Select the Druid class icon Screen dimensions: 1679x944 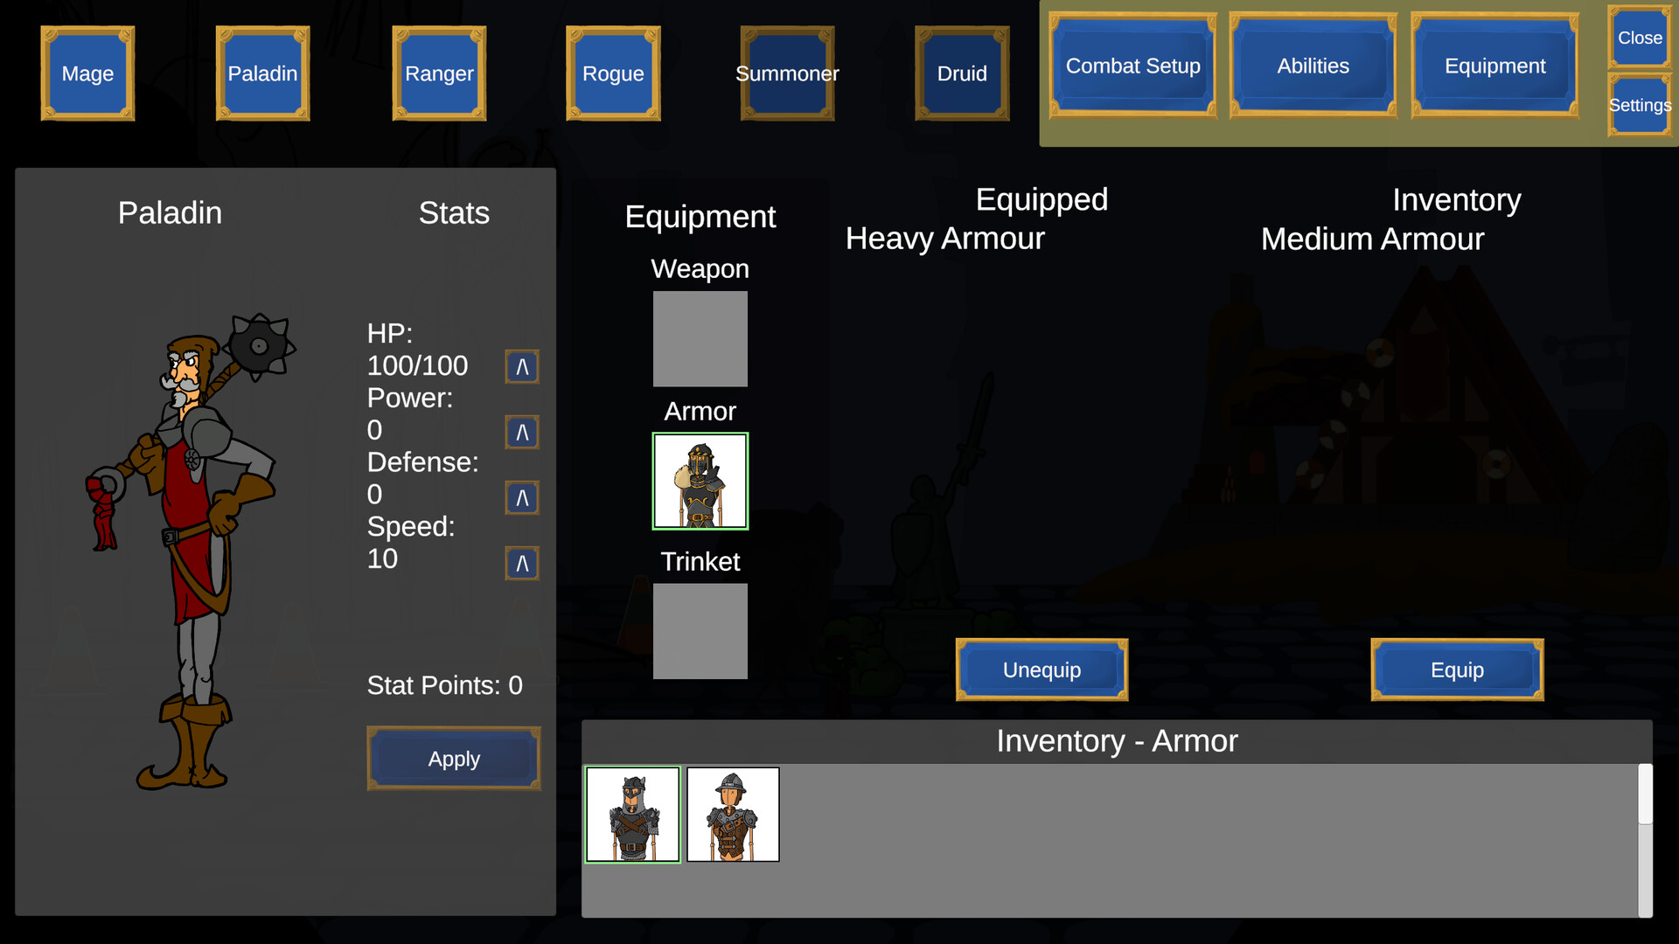coord(961,73)
